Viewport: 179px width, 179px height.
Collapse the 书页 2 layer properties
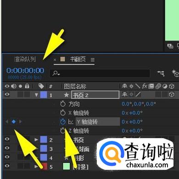point(36,95)
